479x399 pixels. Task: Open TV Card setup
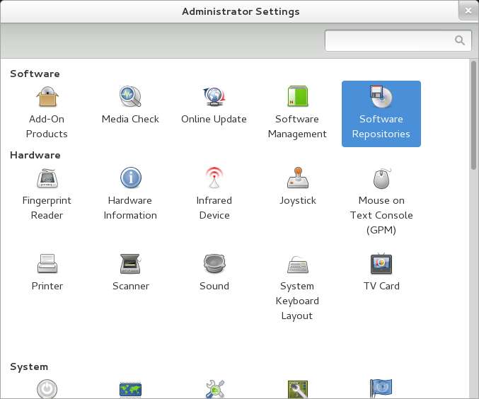coord(381,272)
